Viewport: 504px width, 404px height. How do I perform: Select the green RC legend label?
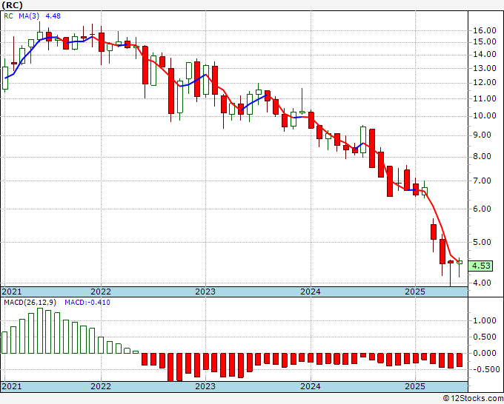8,16
